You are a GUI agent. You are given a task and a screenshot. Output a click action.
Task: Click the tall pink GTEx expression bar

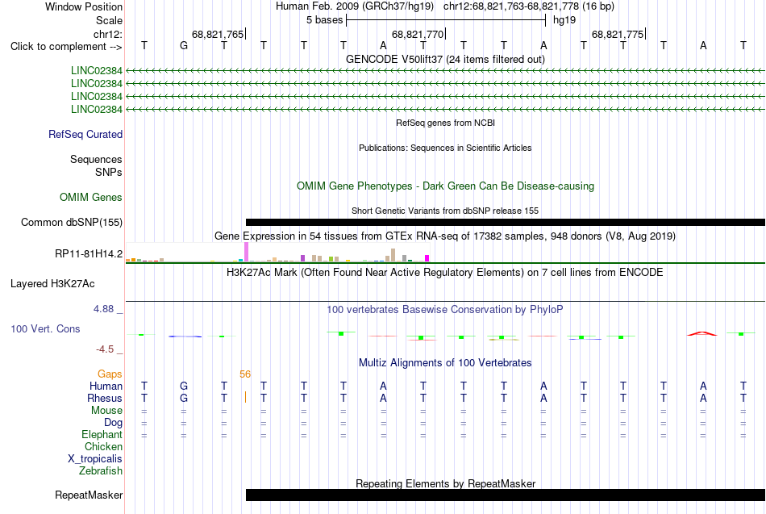tap(246, 252)
